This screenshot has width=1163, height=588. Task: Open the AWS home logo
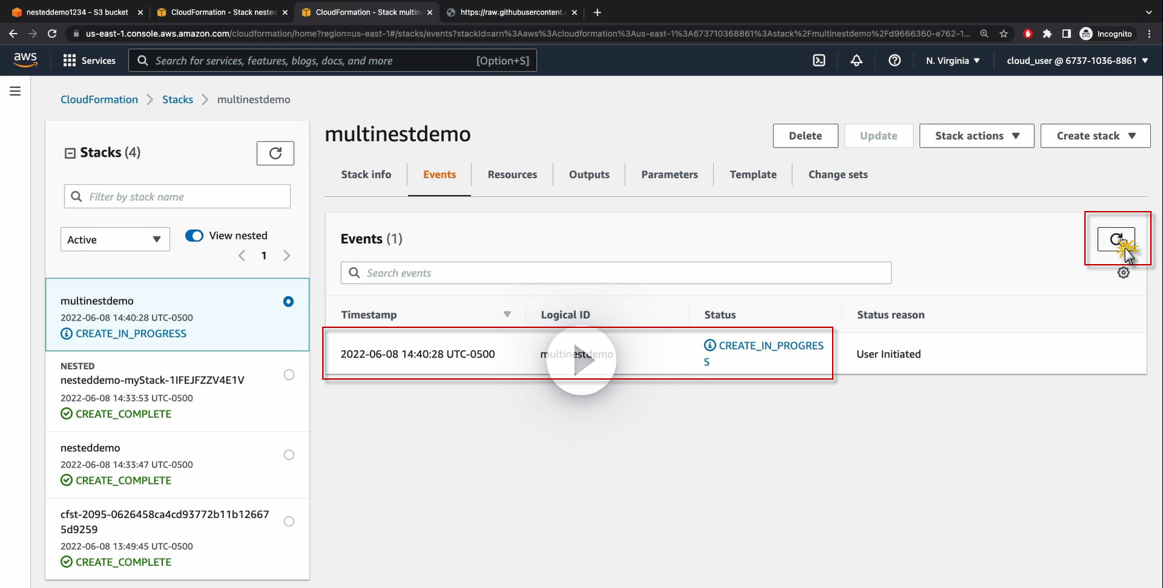26,60
